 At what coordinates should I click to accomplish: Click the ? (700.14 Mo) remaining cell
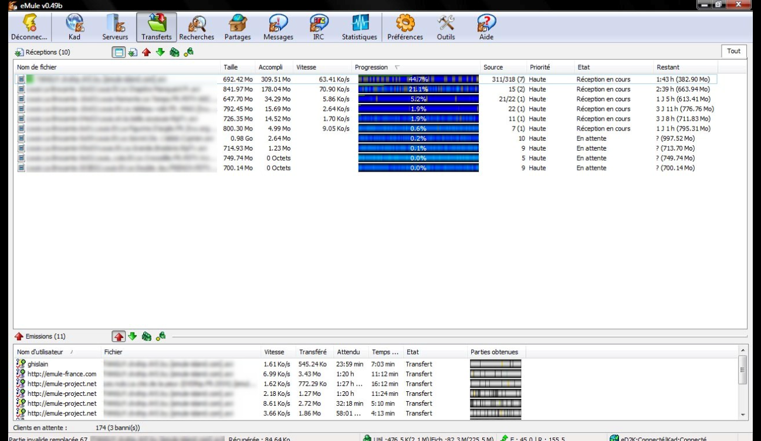pyautogui.click(x=675, y=168)
